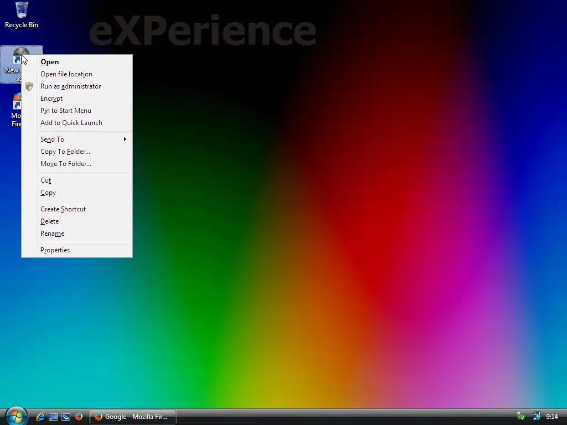
Task: Click the Switch Between Windows icon
Action: (x=66, y=417)
